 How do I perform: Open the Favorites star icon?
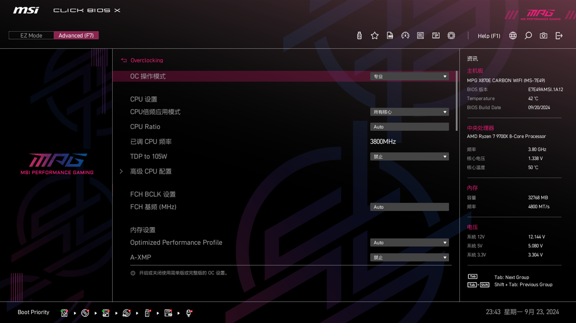(375, 36)
